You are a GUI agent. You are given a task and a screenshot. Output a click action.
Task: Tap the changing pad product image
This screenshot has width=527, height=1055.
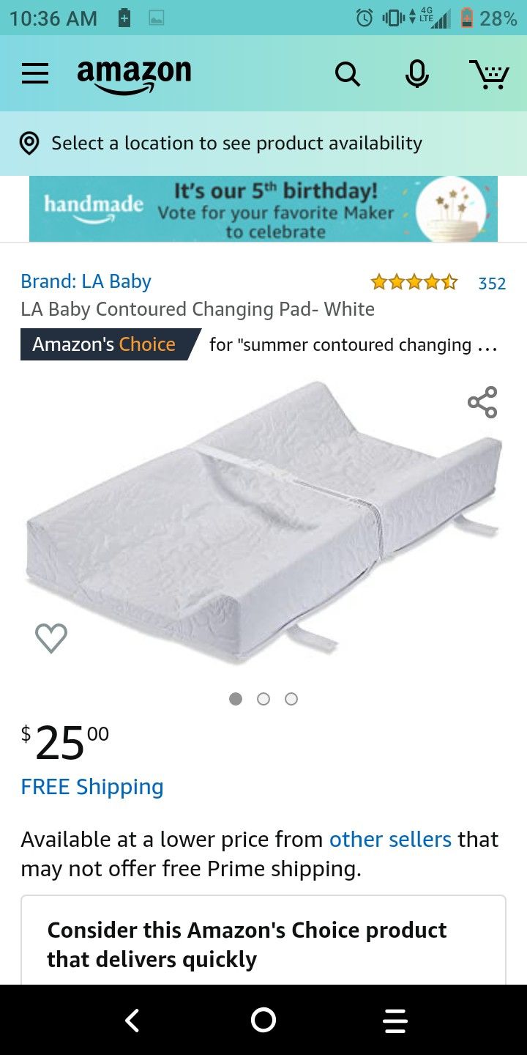[263, 523]
